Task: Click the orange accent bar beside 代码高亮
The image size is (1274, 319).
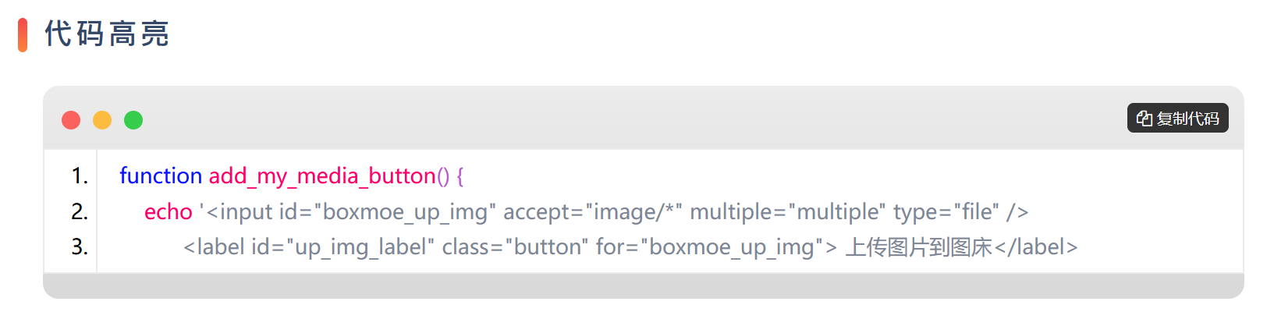Action: pyautogui.click(x=23, y=35)
